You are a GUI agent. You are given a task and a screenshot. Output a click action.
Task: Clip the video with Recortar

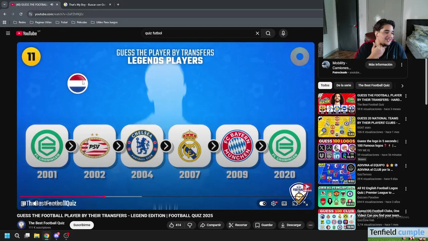238,225
